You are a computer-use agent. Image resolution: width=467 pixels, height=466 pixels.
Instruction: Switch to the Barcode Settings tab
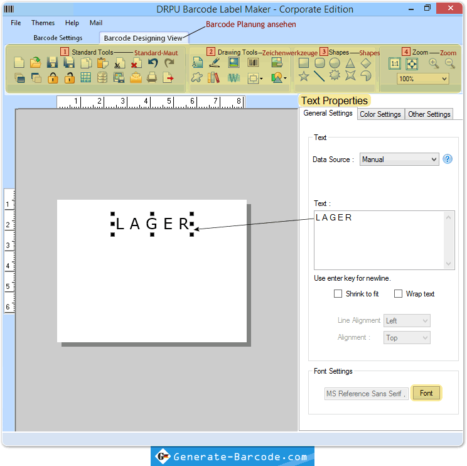[x=58, y=38]
